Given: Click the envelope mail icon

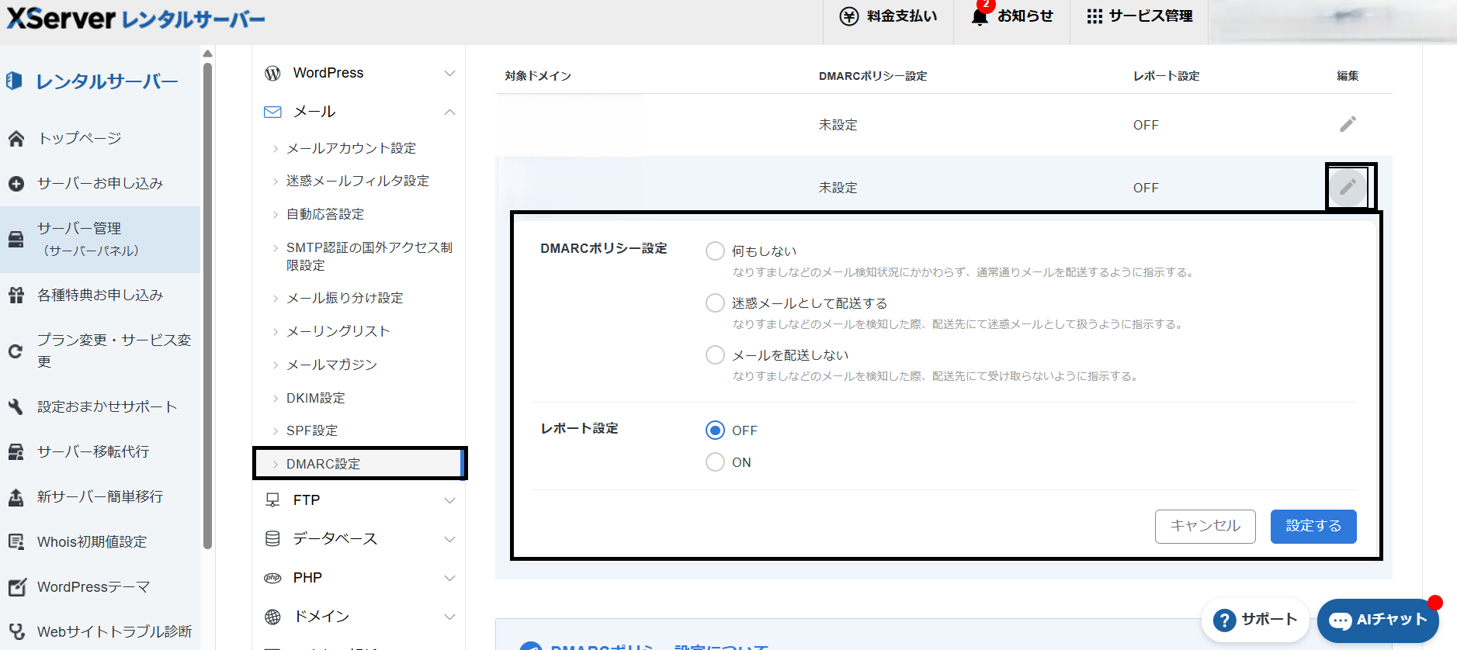Looking at the screenshot, I should coord(272,112).
